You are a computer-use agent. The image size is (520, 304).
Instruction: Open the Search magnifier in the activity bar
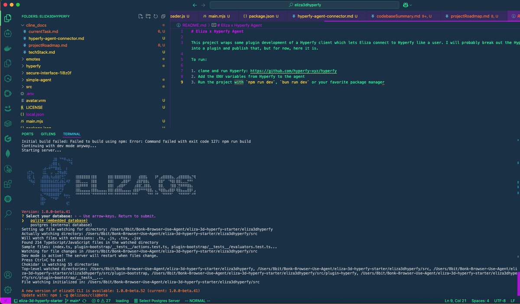7,214
